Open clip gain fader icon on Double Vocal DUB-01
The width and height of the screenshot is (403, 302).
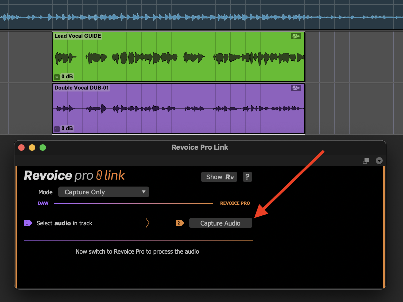pos(57,129)
